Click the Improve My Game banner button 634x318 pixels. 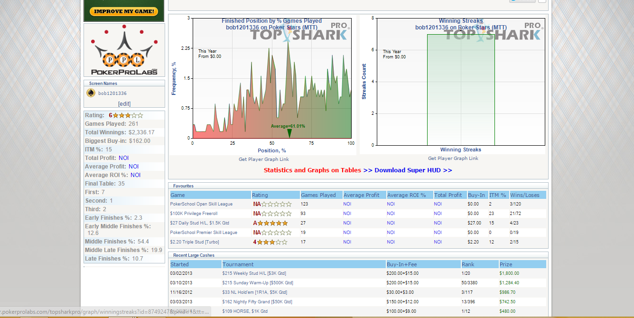(123, 12)
